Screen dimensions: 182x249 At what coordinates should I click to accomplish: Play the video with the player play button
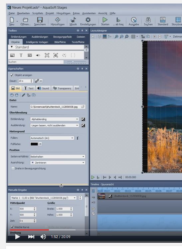(x=18, y=237)
